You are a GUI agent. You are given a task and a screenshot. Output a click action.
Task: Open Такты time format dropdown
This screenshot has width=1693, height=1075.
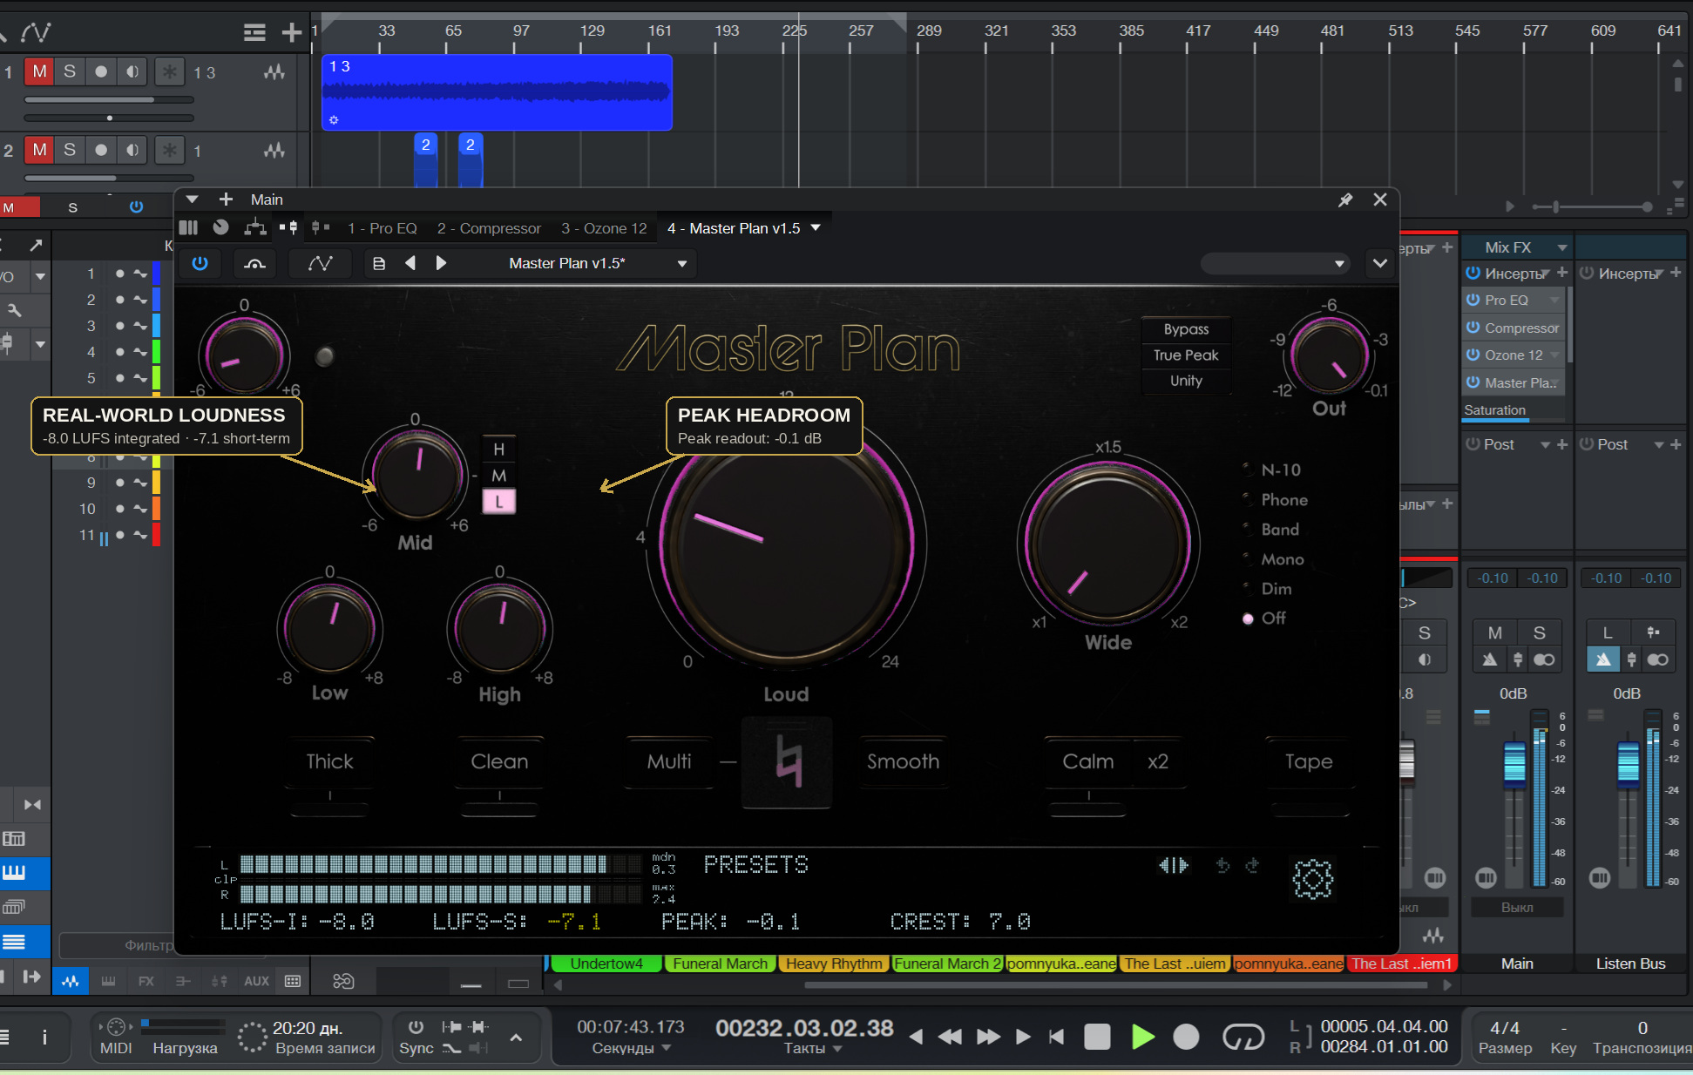(813, 1048)
